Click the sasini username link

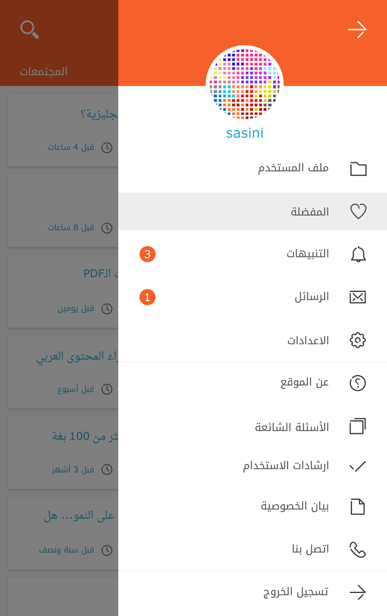(245, 133)
